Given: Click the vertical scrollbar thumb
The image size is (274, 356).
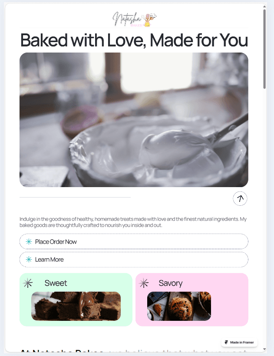Looking at the screenshot, I should click(264, 49).
